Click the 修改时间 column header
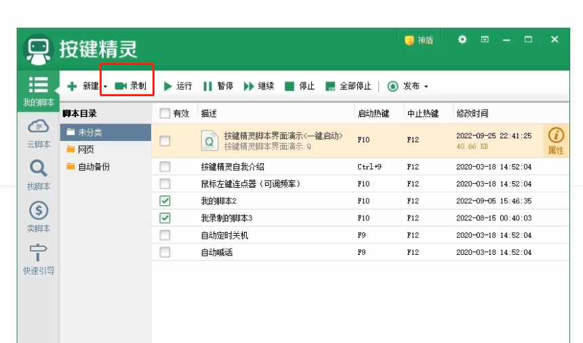Image resolution: width=583 pixels, height=343 pixels. pyautogui.click(x=473, y=113)
